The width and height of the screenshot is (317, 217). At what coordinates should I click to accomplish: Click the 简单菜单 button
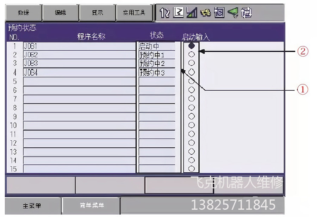tap(91, 206)
